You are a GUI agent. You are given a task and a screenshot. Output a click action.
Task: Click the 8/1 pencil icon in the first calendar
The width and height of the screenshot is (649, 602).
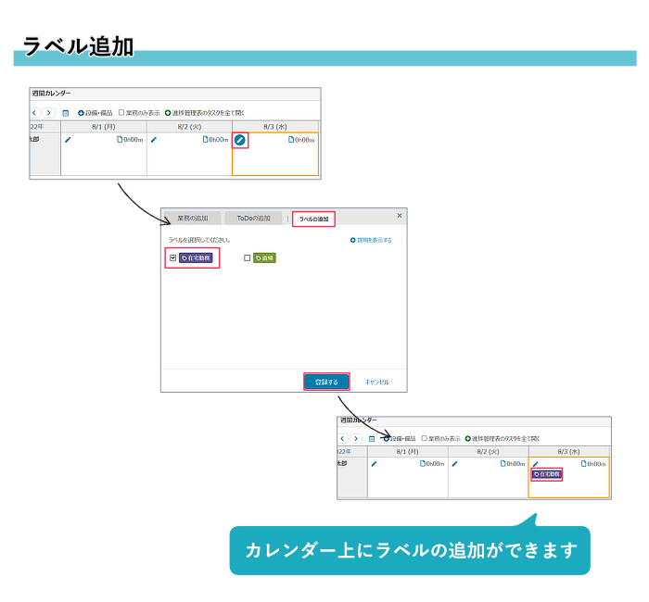(x=68, y=140)
